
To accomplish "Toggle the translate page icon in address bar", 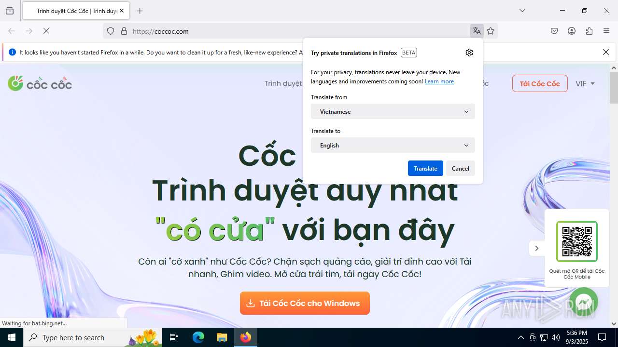I will pyautogui.click(x=477, y=31).
